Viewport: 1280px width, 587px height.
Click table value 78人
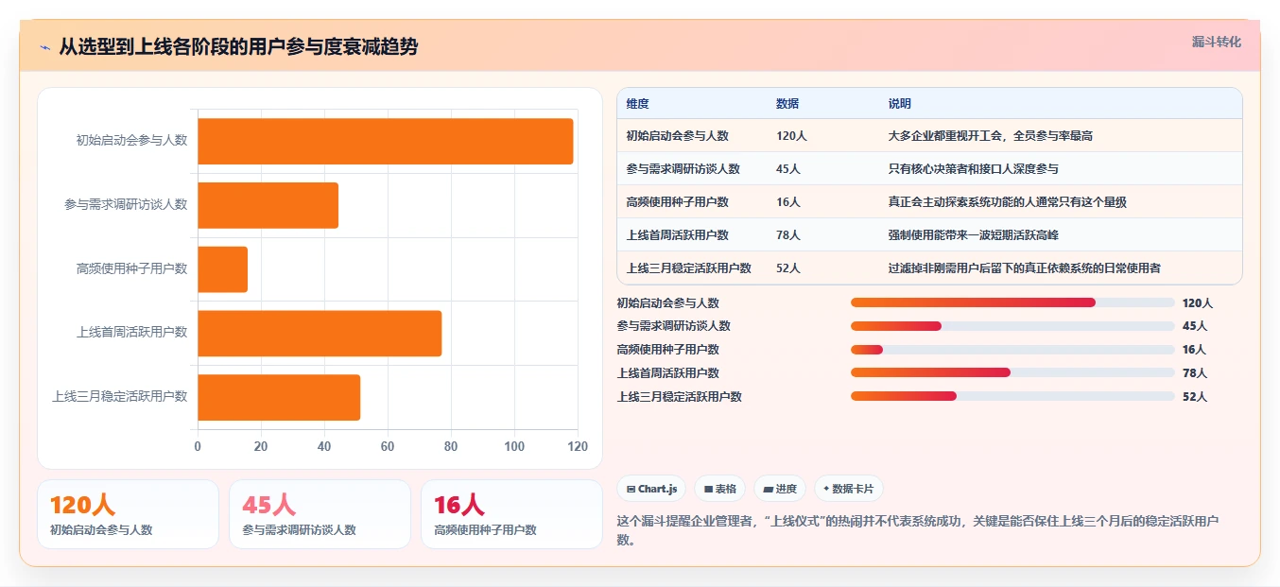coord(788,235)
